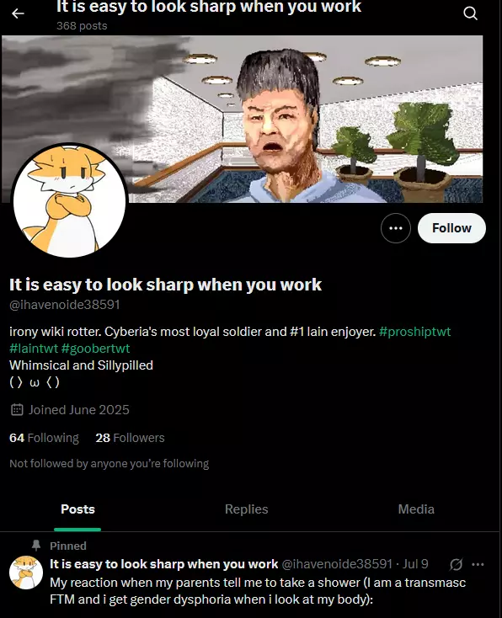View the 28 Followers list
Screen dimensions: 502x618
coord(131,438)
